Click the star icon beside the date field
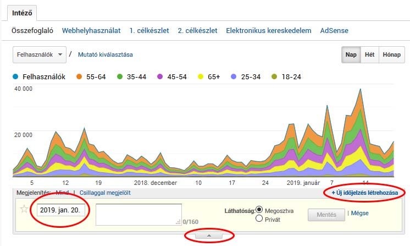Image resolution: width=410 pixels, height=246 pixels. tap(24, 209)
